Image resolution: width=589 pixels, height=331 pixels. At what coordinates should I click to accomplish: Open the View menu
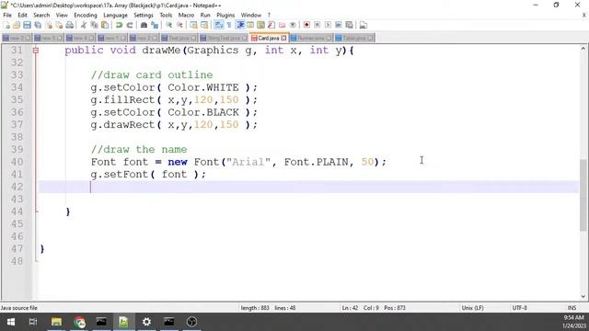point(62,15)
